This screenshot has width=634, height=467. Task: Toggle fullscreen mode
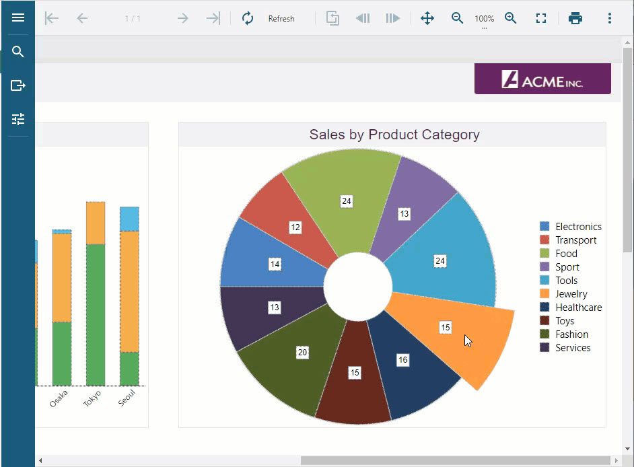[541, 18]
